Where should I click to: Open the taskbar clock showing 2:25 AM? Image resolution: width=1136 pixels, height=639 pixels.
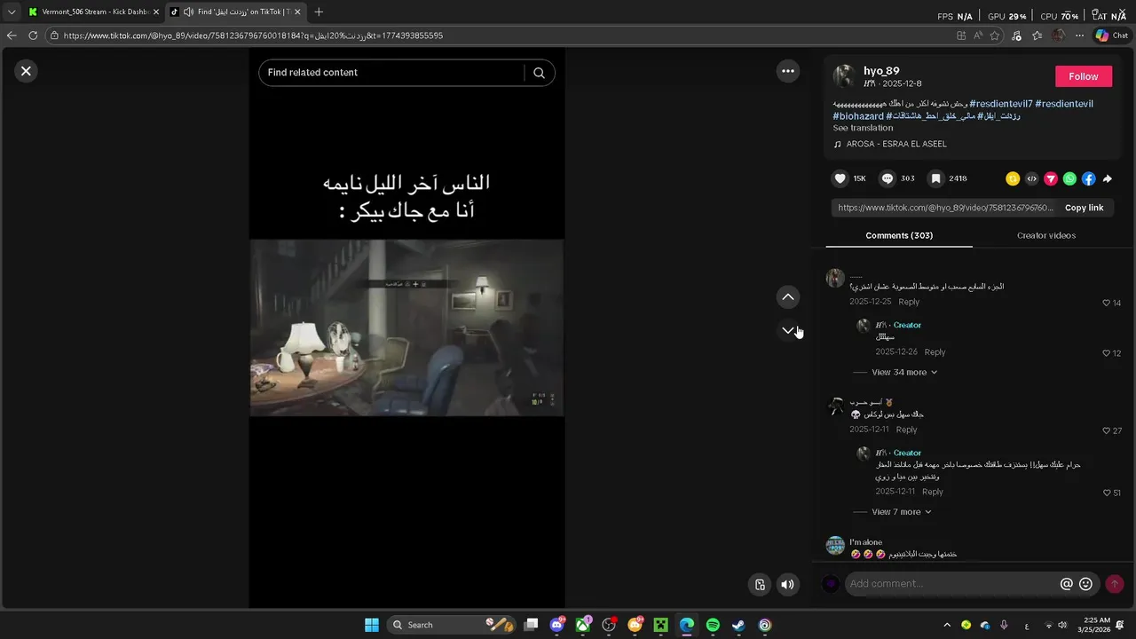pos(1096,625)
